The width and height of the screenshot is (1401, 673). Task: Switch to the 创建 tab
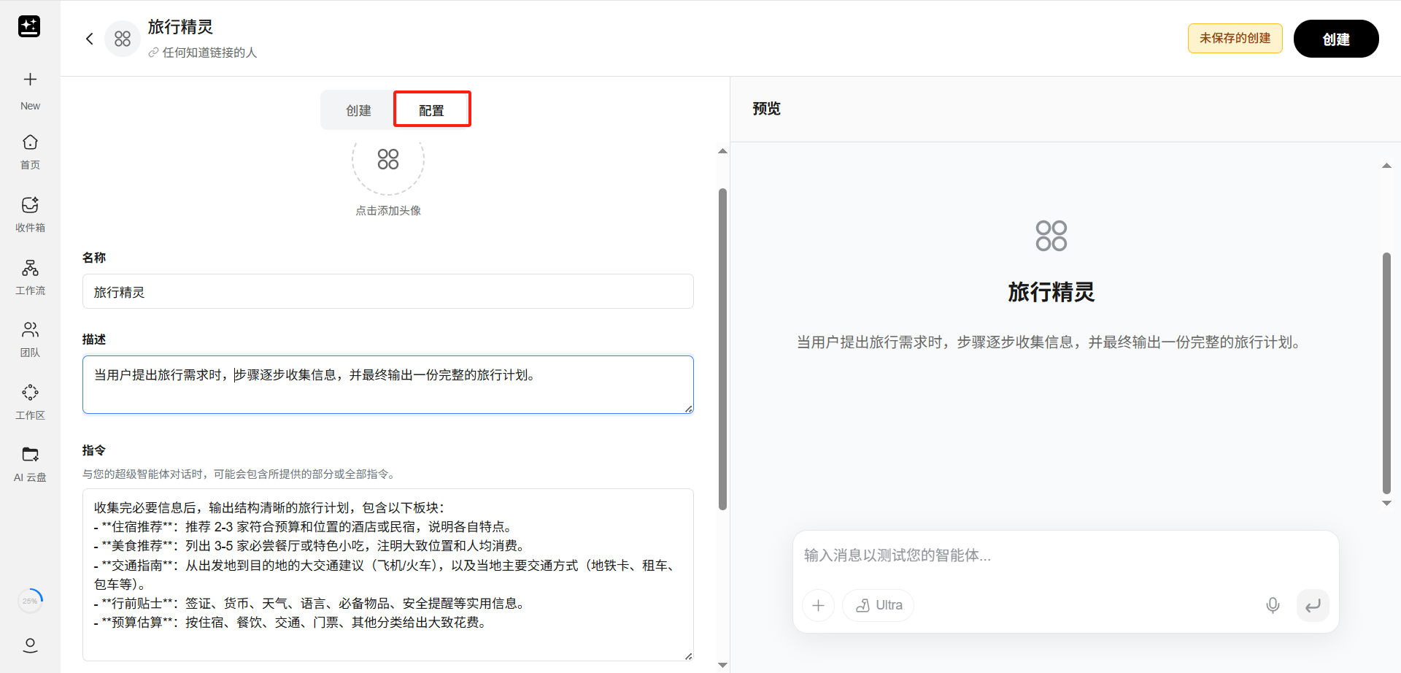[358, 110]
